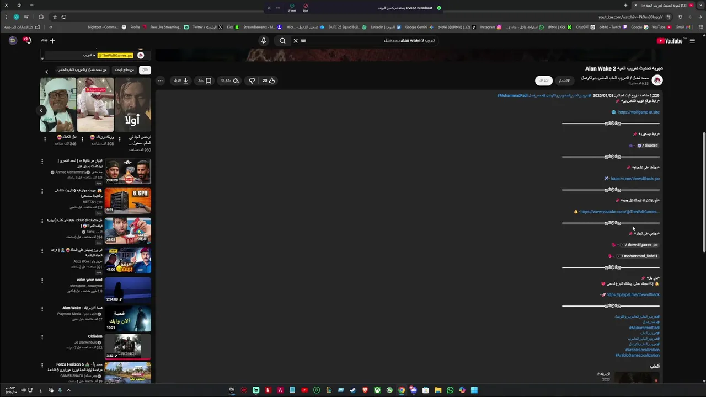Click the Join membership button

[565, 81]
